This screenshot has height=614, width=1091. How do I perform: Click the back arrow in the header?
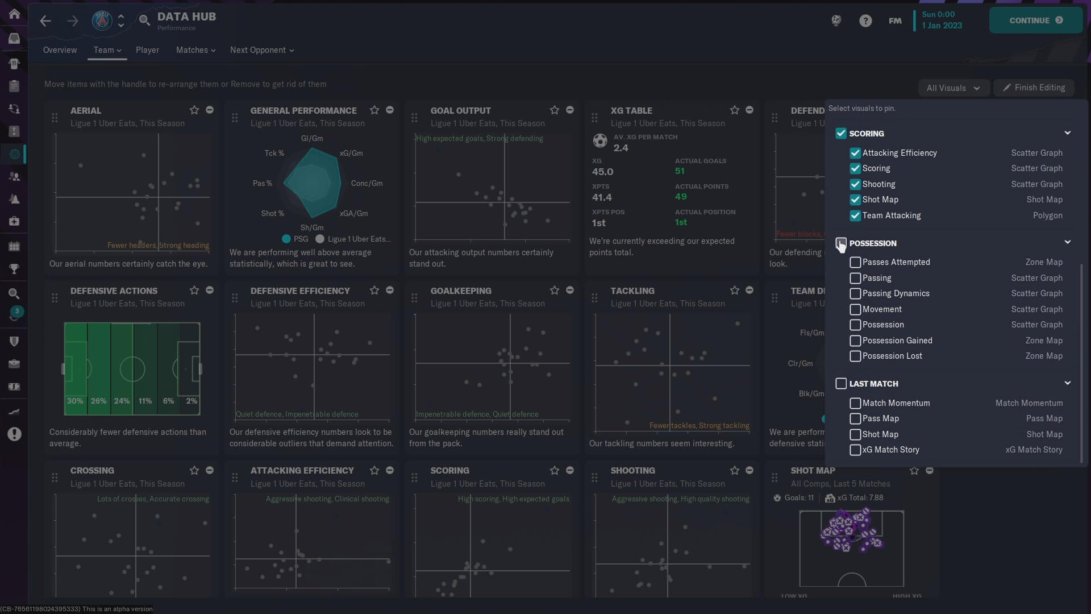pyautogui.click(x=45, y=21)
